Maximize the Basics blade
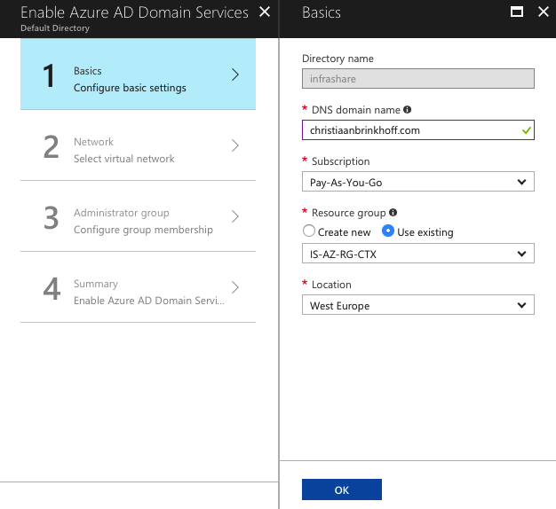Viewport: 556px width, 509px height. point(517,12)
